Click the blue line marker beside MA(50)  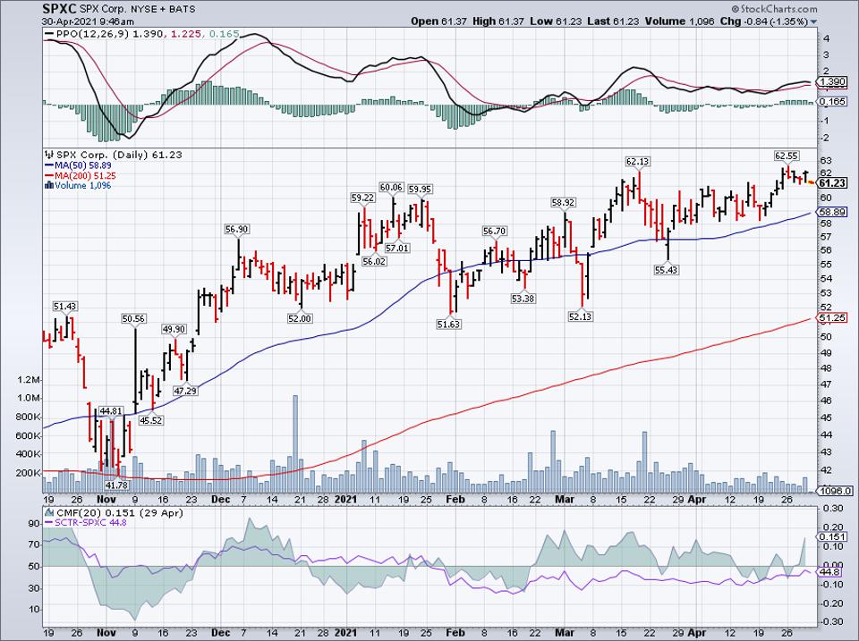tap(50, 166)
